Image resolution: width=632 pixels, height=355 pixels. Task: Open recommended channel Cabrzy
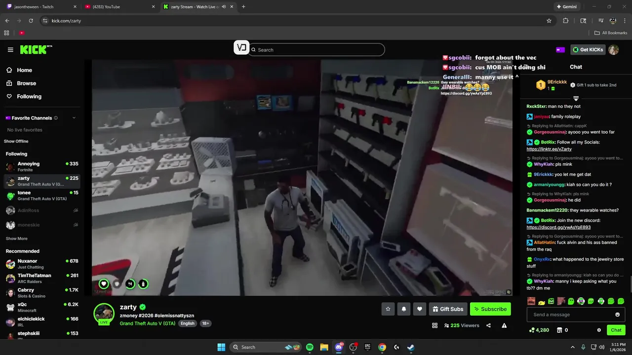(42, 293)
